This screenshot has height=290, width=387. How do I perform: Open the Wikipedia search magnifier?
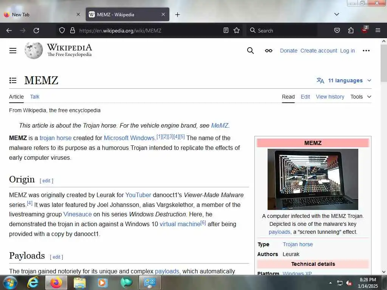click(250, 51)
